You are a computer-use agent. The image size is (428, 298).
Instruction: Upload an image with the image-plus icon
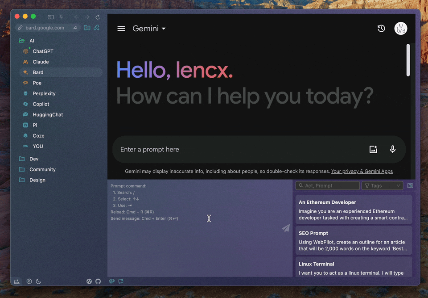click(x=373, y=149)
